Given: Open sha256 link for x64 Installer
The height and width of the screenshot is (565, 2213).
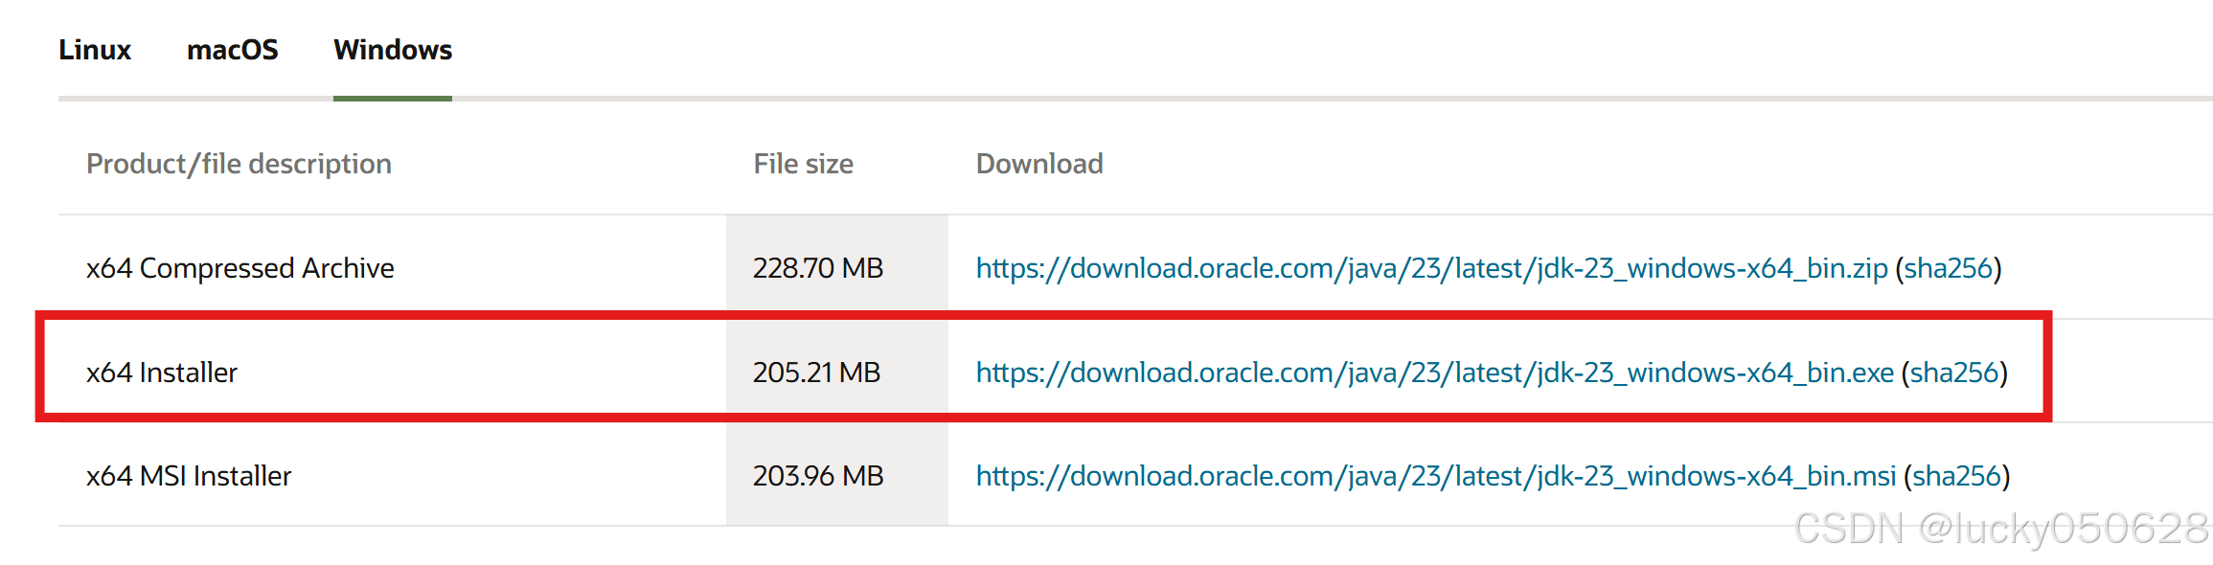Looking at the screenshot, I should 1954,373.
